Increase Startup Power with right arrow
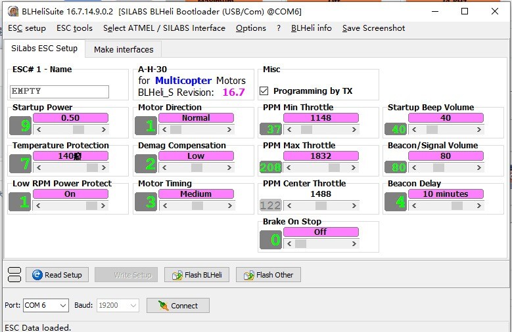Image resolution: width=512 pixels, height=332 pixels. (103, 129)
